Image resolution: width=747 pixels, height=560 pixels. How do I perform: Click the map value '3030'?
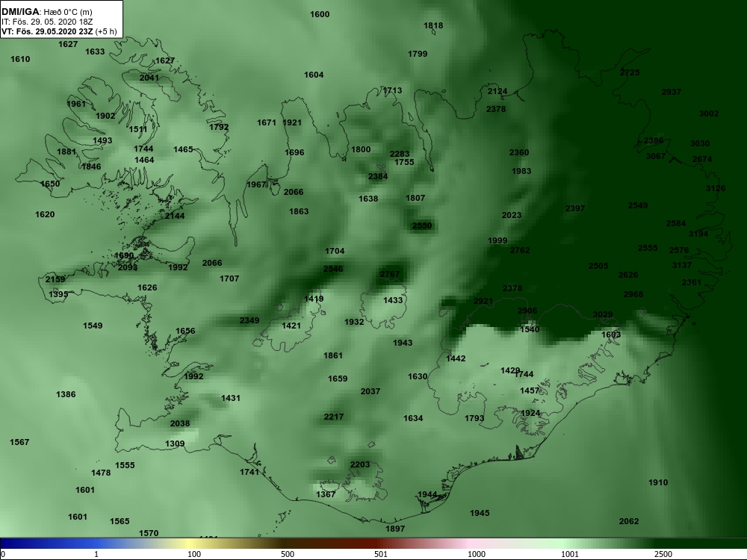pos(700,143)
